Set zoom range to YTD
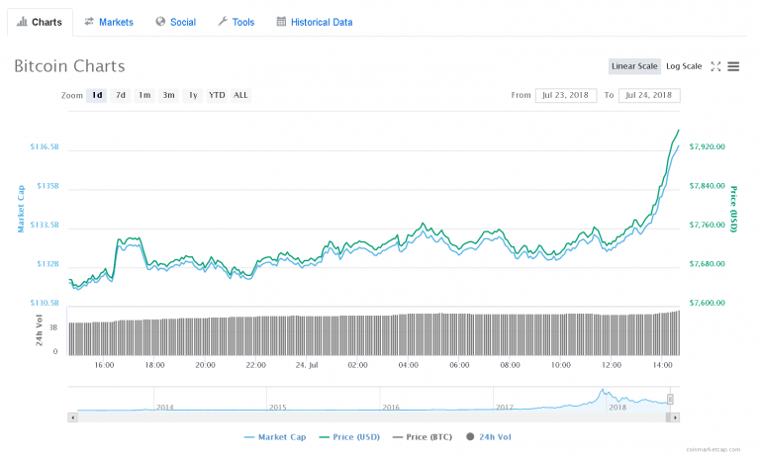760x462 pixels. click(217, 95)
